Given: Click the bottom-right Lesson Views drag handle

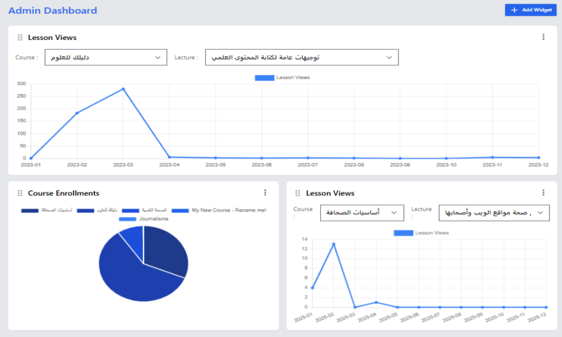Looking at the screenshot, I should [299, 193].
